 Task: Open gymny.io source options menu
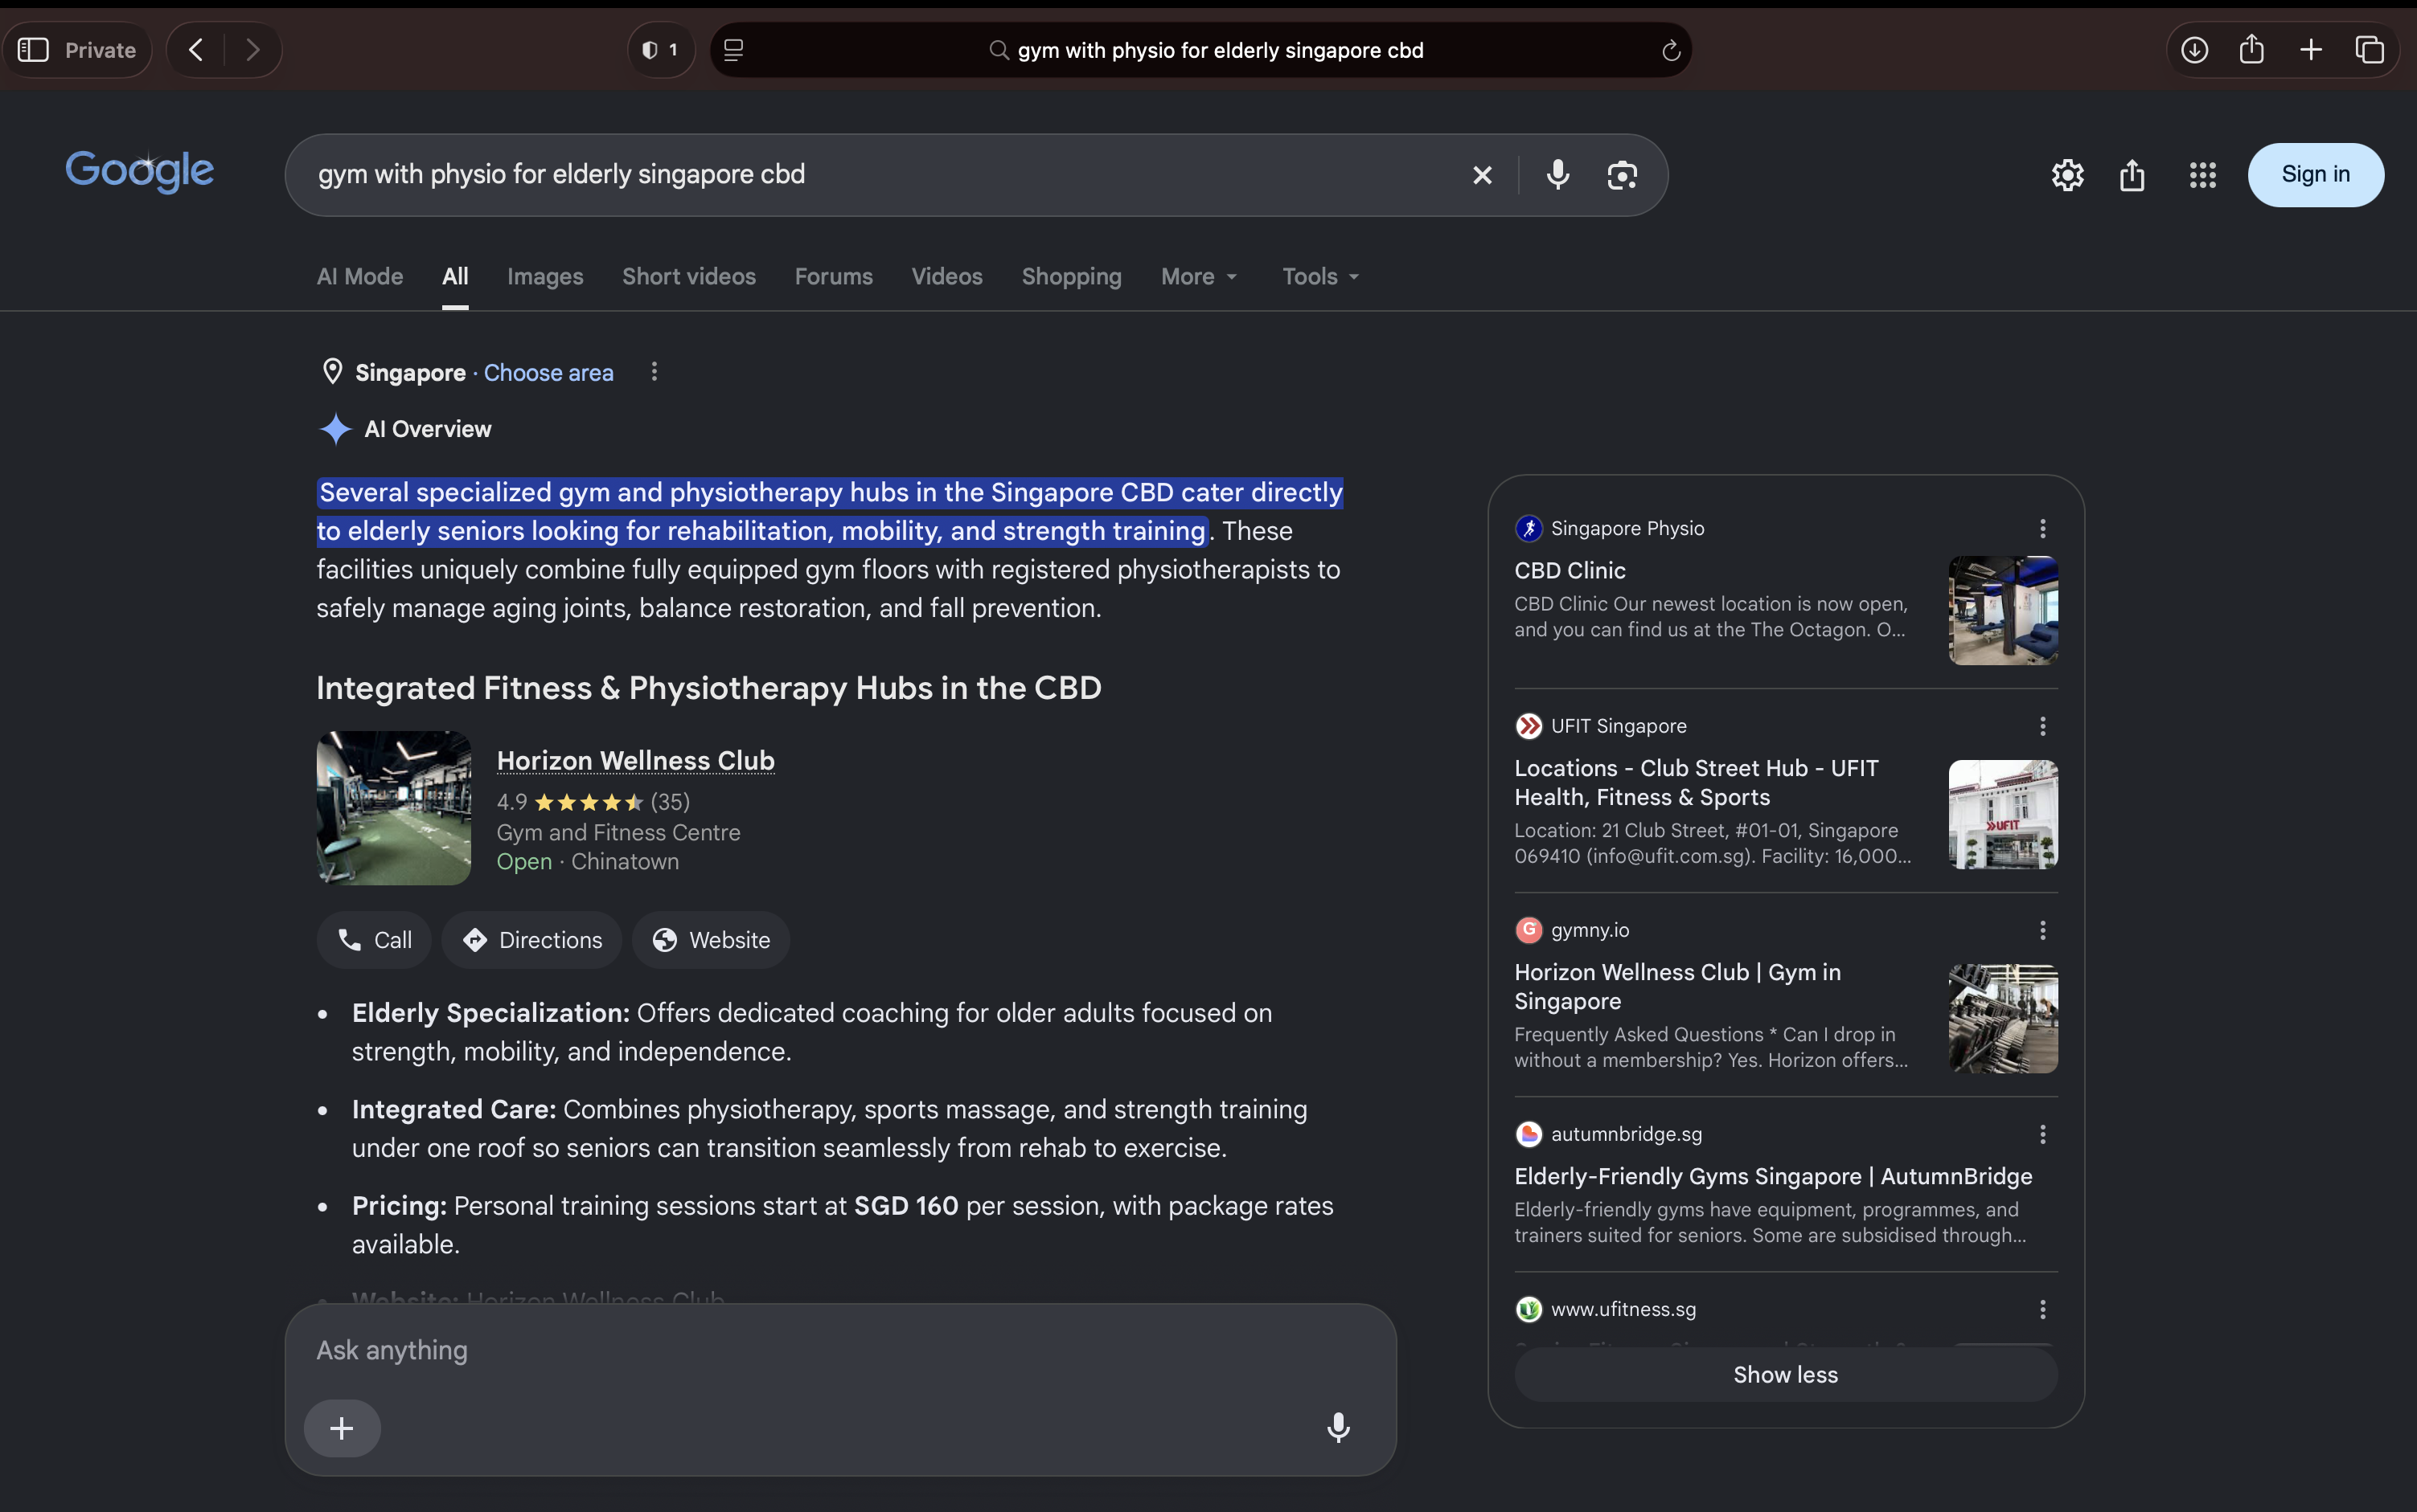click(x=2042, y=931)
